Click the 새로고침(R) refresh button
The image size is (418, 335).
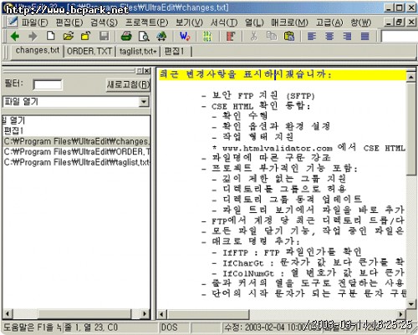129,84
